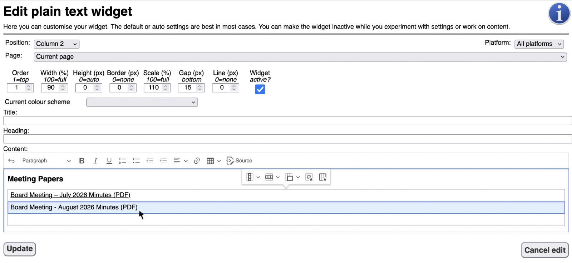The image size is (572, 263).
Task: Open the text alignment dropdown
Action: click(181, 161)
